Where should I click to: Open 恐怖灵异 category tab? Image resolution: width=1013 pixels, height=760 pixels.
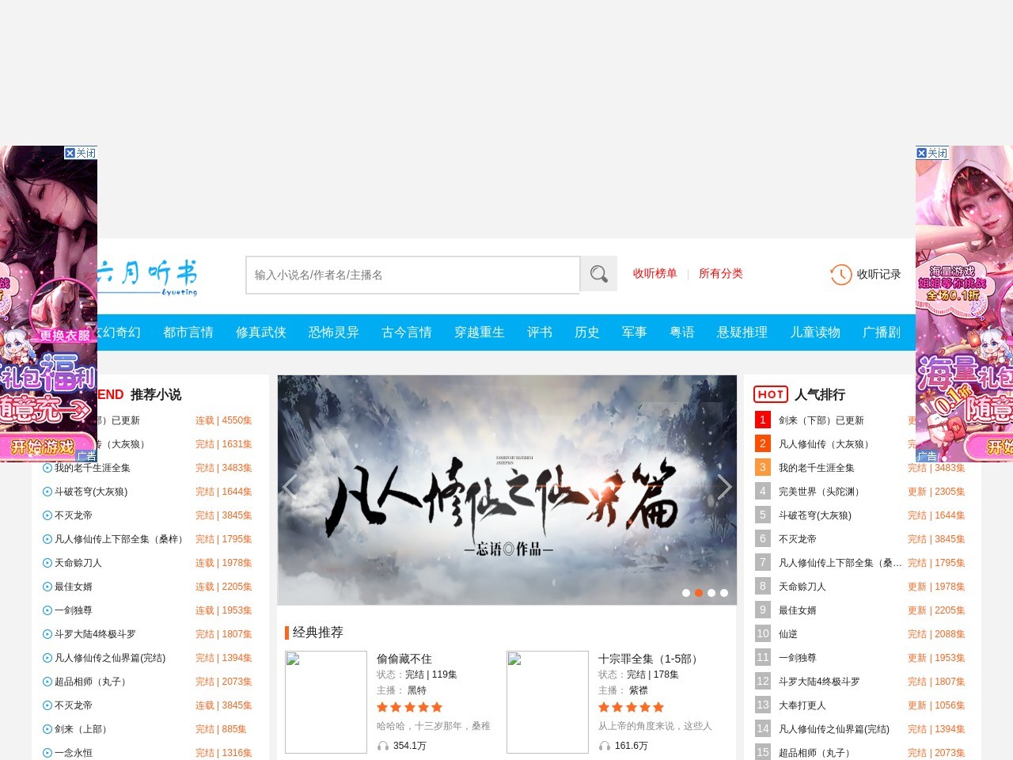(x=334, y=332)
